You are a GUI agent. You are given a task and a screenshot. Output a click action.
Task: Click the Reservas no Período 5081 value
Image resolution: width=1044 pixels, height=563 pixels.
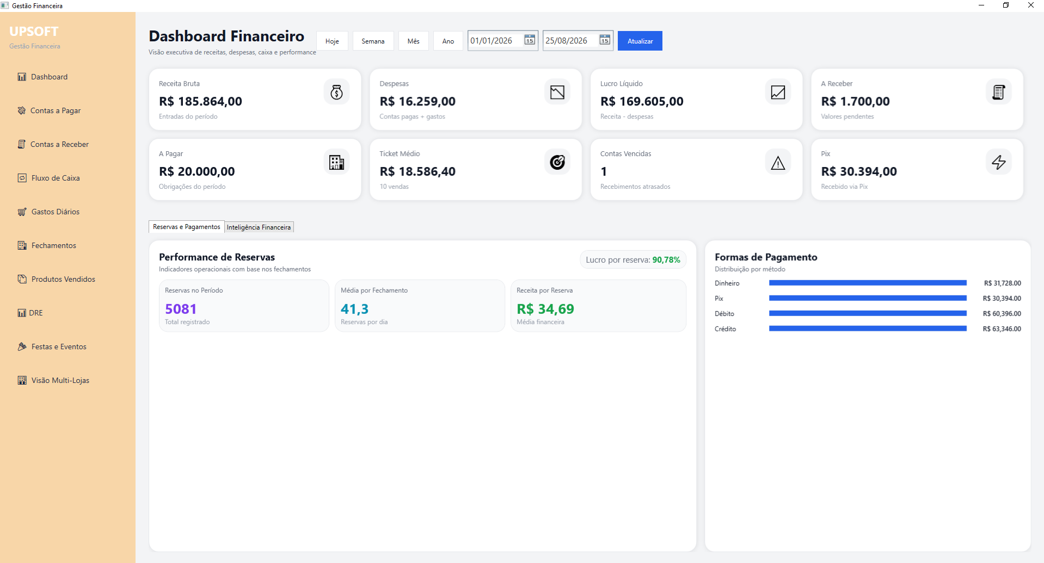coord(181,309)
